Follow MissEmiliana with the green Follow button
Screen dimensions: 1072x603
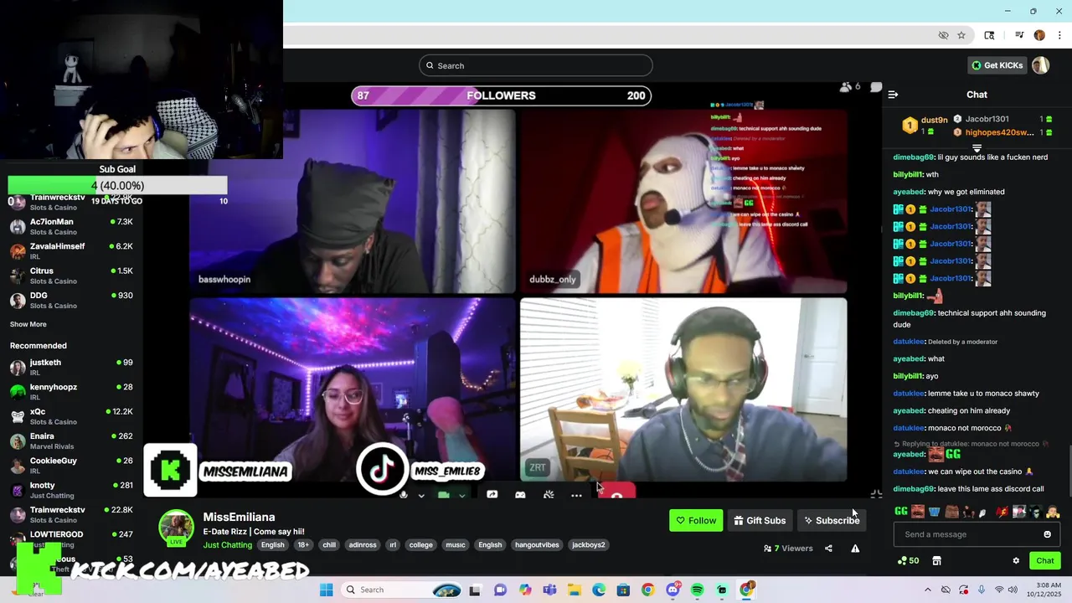point(696,520)
